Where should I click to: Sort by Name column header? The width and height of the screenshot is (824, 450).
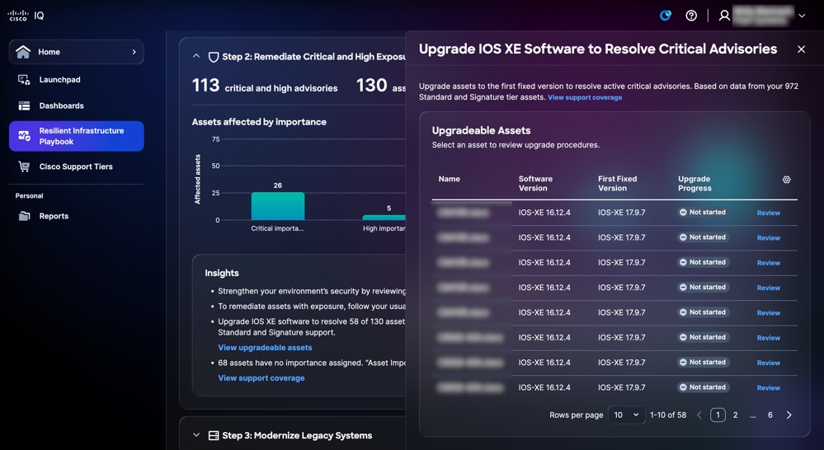450,179
